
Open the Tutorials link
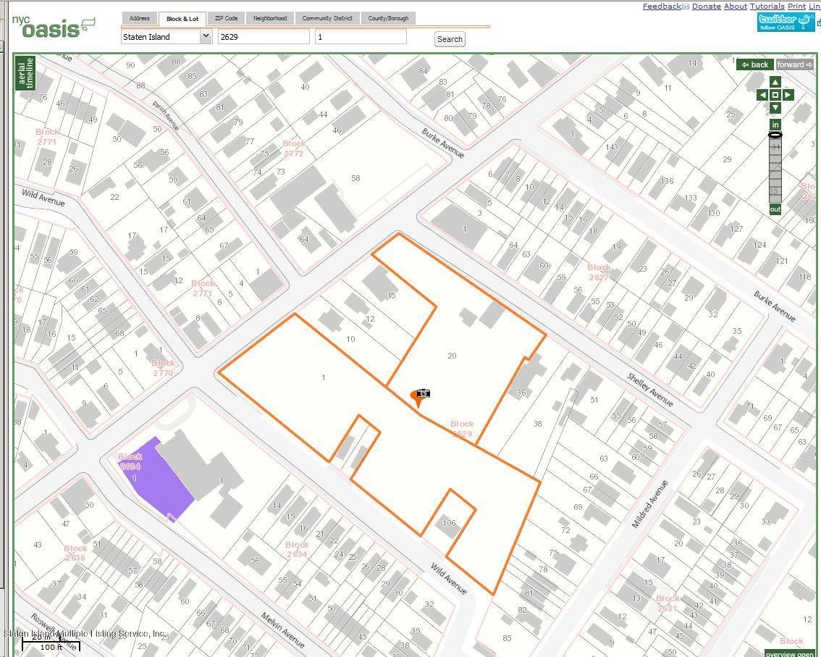tap(767, 7)
